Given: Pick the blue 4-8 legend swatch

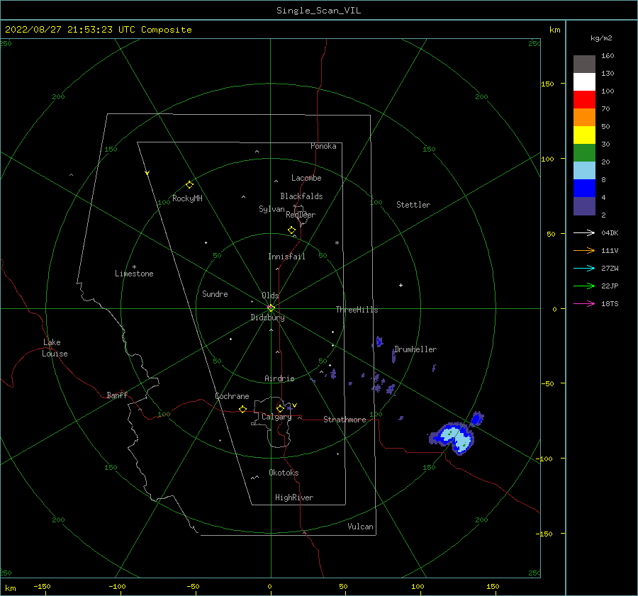Looking at the screenshot, I should click(x=584, y=189).
